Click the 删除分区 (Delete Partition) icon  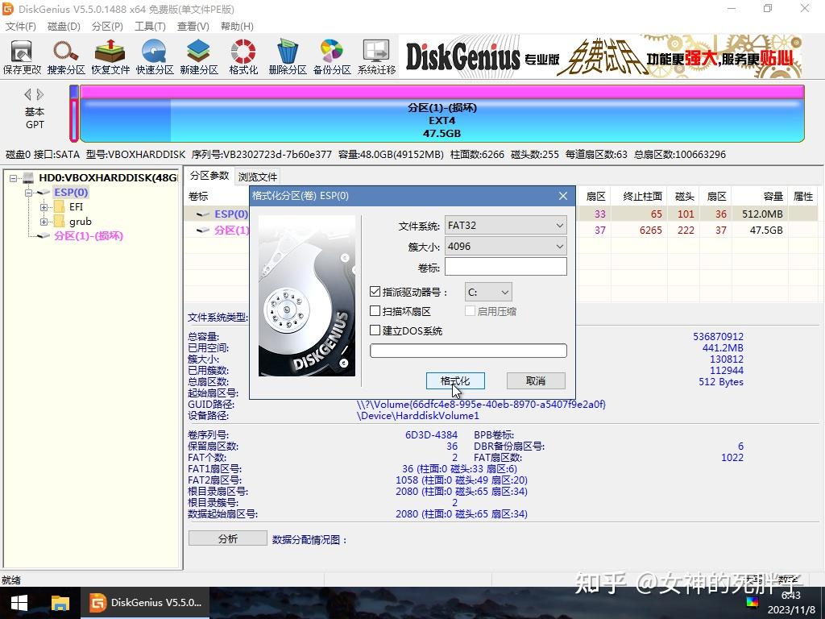pos(286,55)
